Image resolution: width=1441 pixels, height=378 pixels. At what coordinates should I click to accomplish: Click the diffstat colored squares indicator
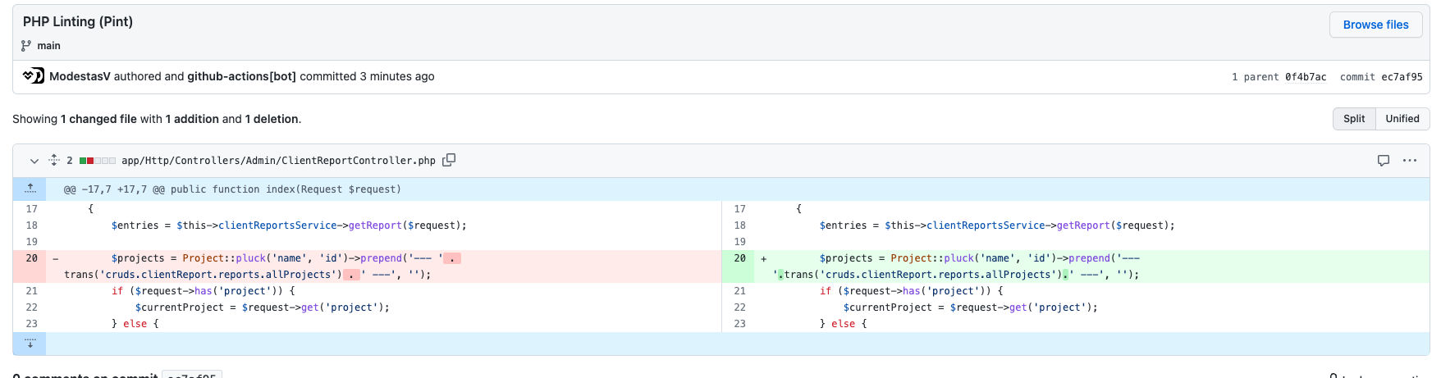(x=98, y=161)
